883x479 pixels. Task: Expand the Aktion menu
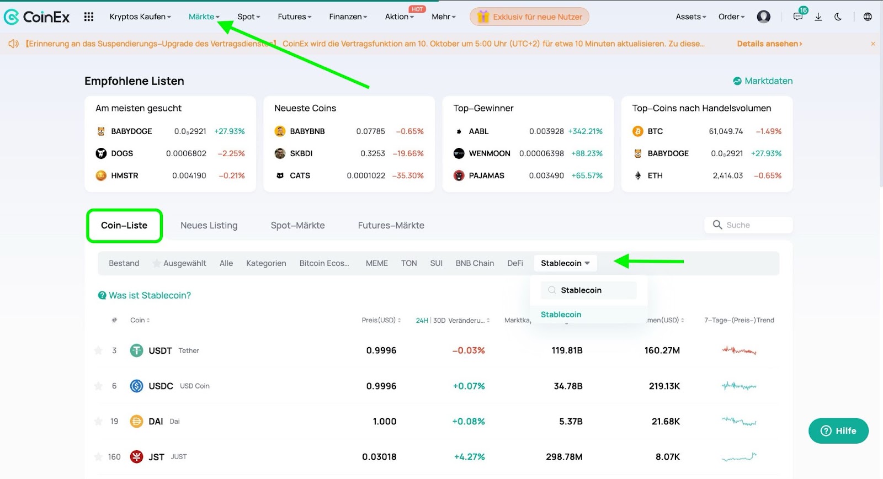[400, 17]
